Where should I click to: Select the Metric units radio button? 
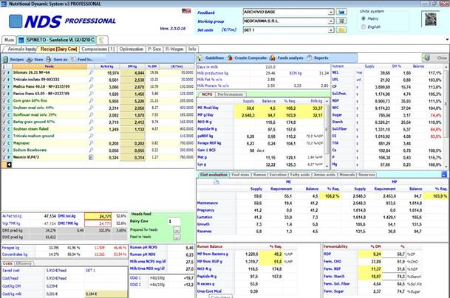tap(364, 18)
